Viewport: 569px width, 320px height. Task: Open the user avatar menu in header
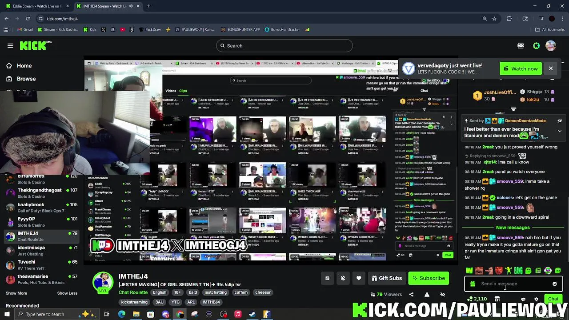click(x=551, y=45)
